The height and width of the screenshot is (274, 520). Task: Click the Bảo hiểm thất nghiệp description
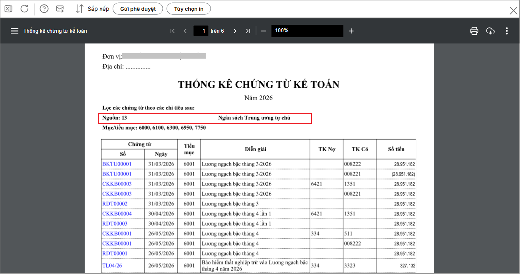click(x=255, y=266)
